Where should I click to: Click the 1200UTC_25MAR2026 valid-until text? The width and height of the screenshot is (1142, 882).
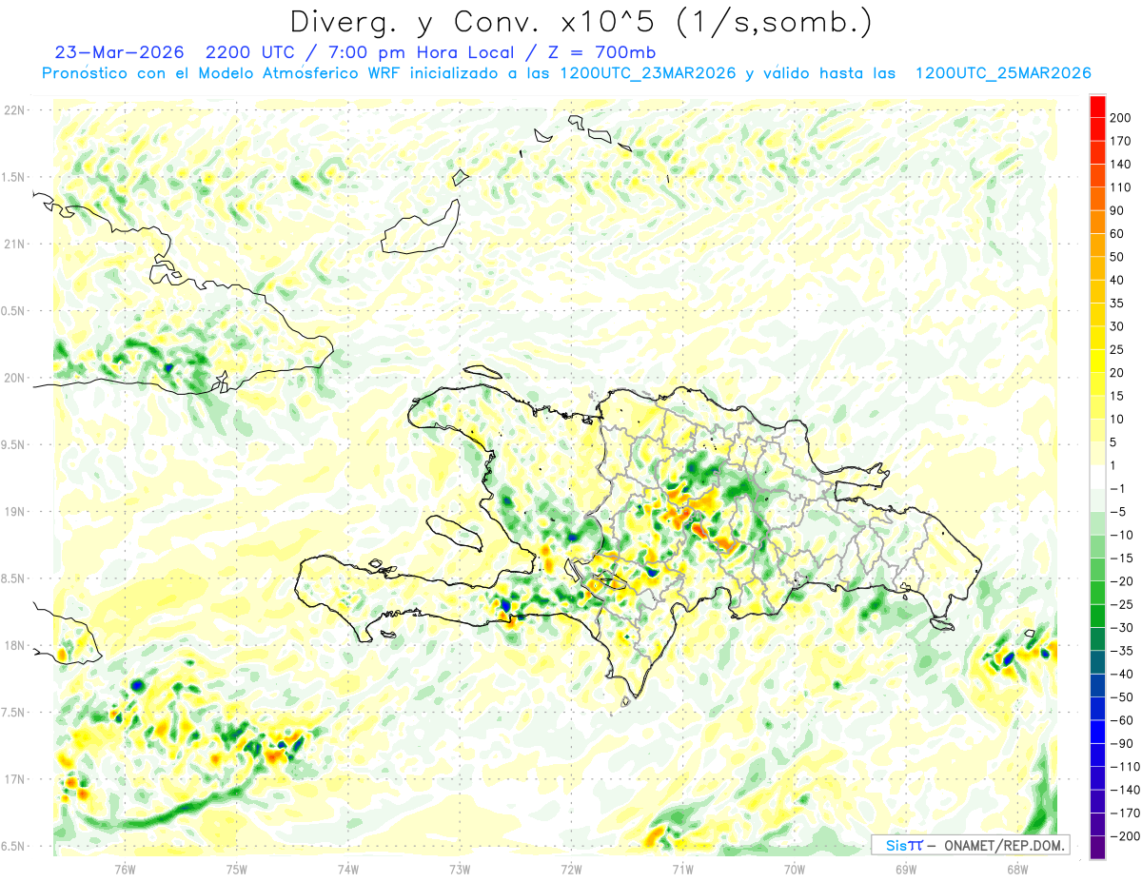(x=1002, y=73)
